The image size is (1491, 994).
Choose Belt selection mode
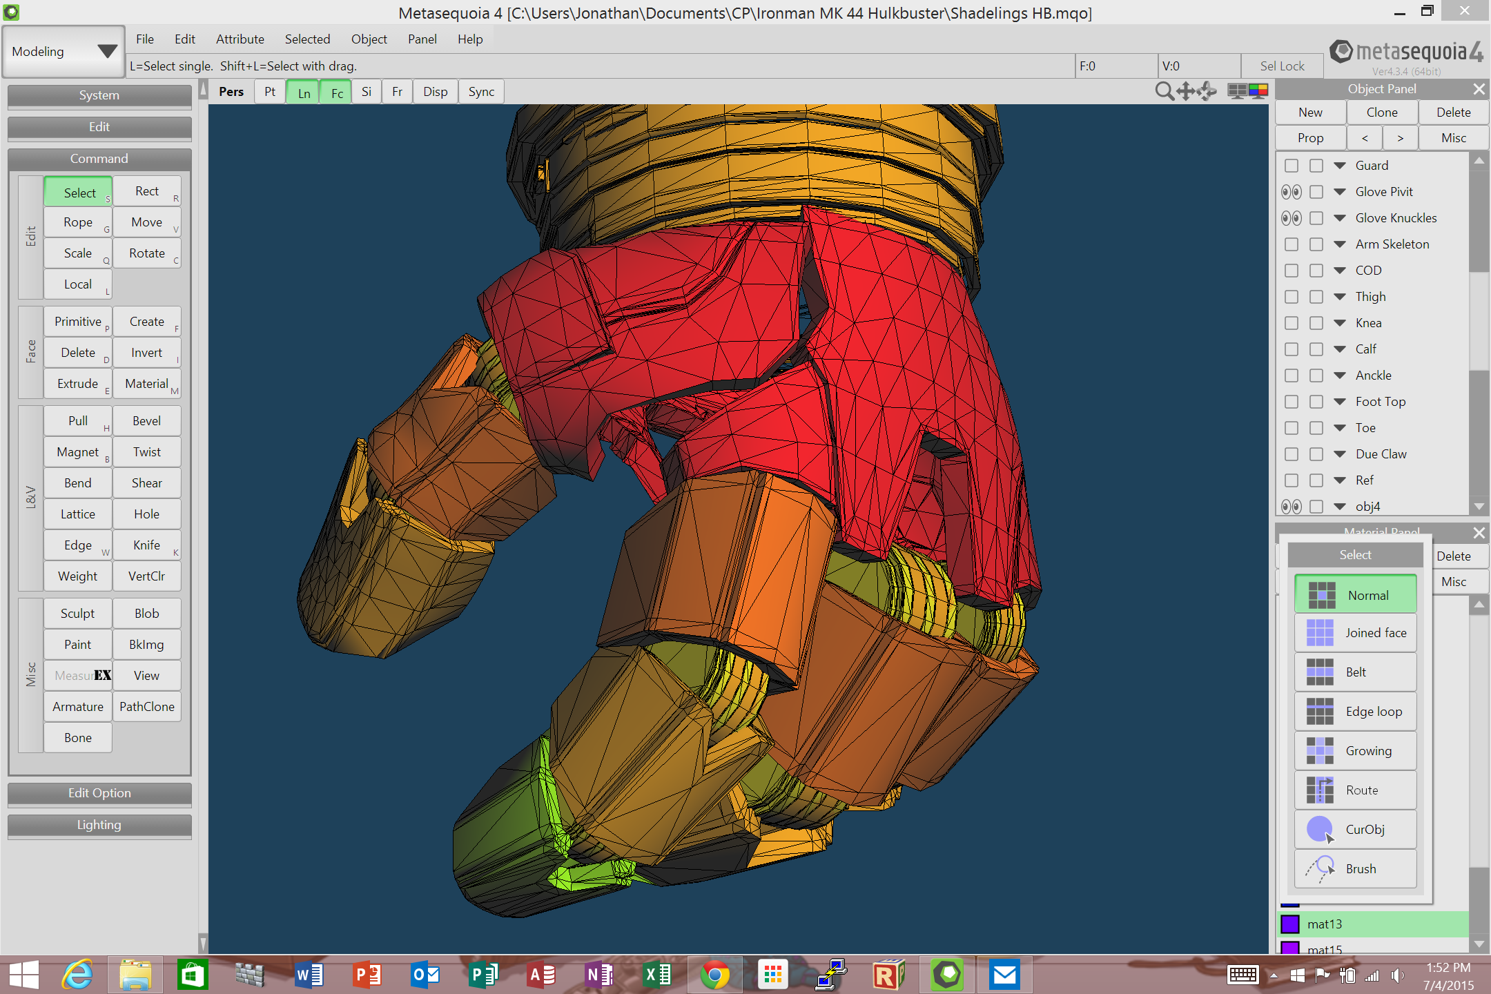tap(1356, 672)
